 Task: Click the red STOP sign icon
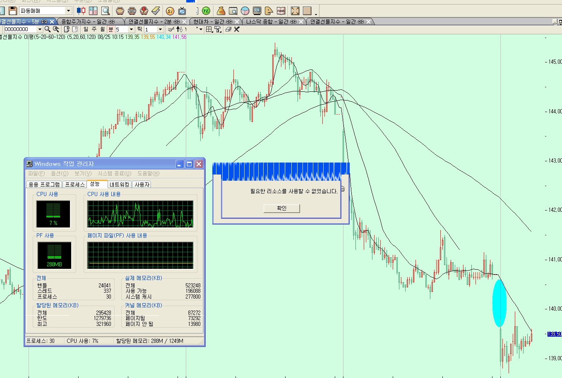(132, 11)
